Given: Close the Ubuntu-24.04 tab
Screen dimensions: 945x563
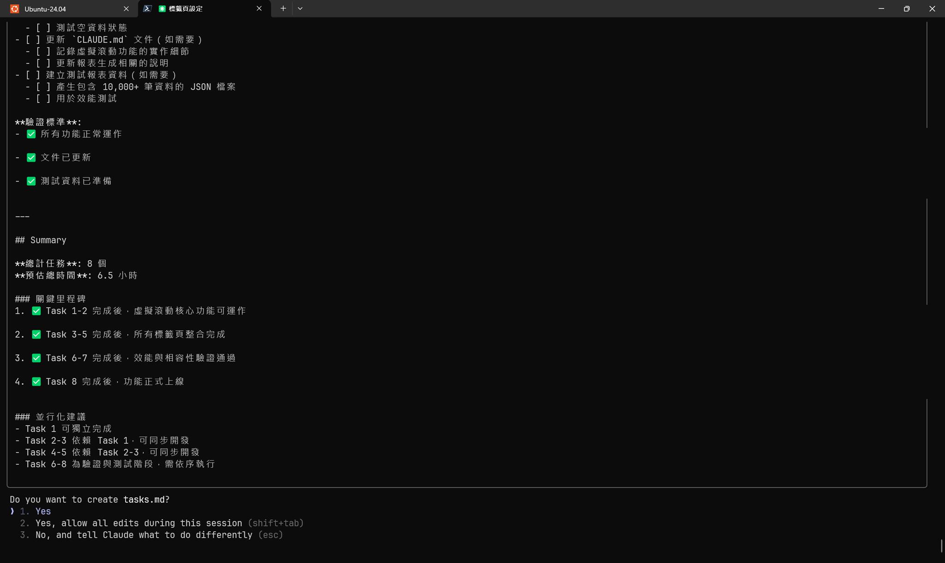Looking at the screenshot, I should pyautogui.click(x=126, y=9).
